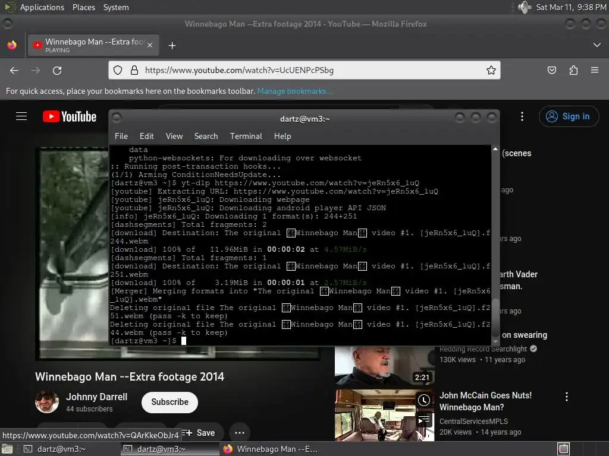This screenshot has height=456, width=609.
Task: Click the date and time clock
Action: click(571, 7)
